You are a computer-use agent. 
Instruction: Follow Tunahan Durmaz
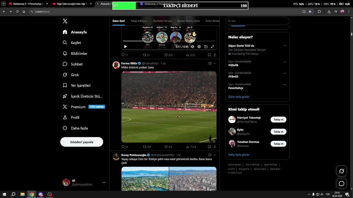click(279, 144)
